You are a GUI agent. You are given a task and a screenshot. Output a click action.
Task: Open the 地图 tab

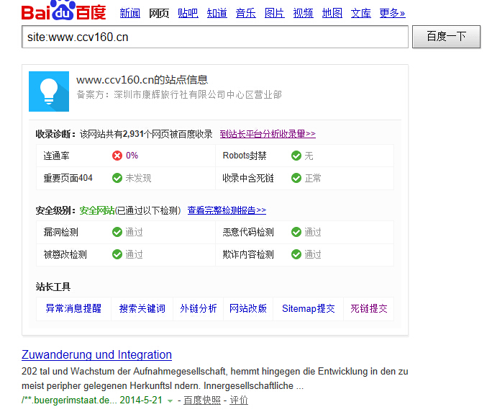pos(332,14)
